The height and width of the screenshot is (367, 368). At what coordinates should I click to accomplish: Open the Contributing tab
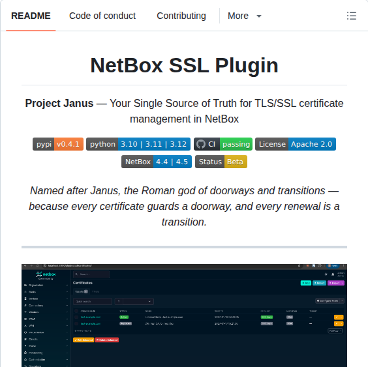pyautogui.click(x=181, y=16)
